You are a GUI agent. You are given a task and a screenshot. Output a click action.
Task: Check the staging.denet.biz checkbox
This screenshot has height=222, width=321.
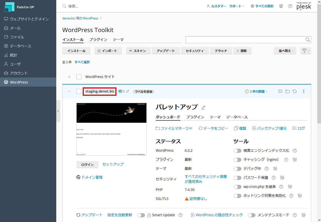[79, 91]
